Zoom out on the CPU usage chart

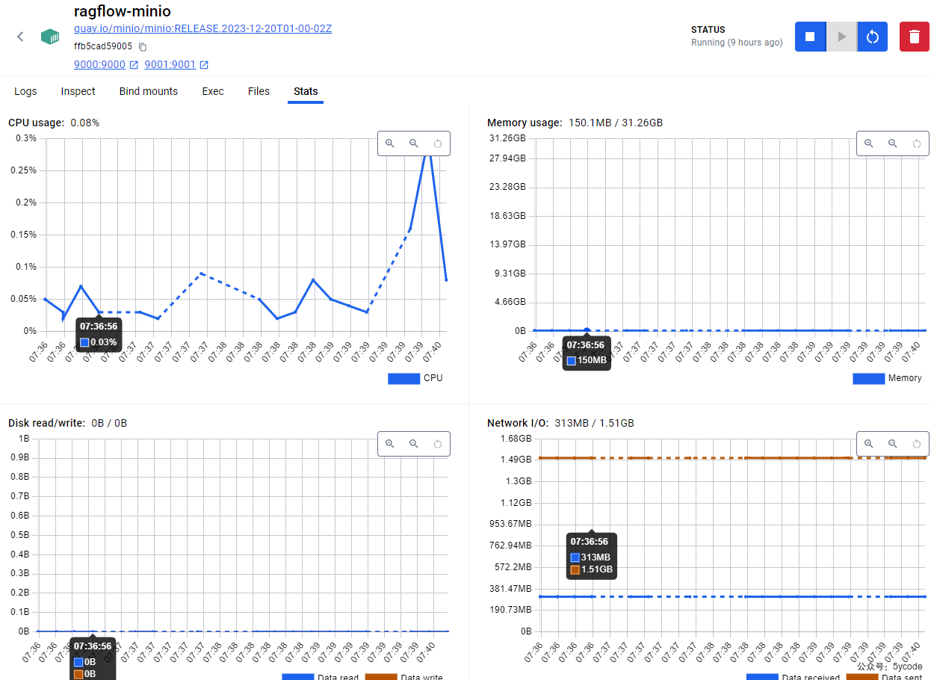click(414, 143)
